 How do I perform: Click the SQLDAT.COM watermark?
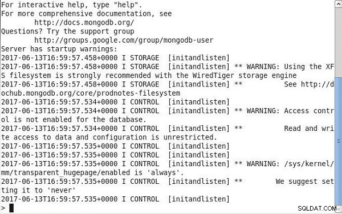[x=317, y=208]
